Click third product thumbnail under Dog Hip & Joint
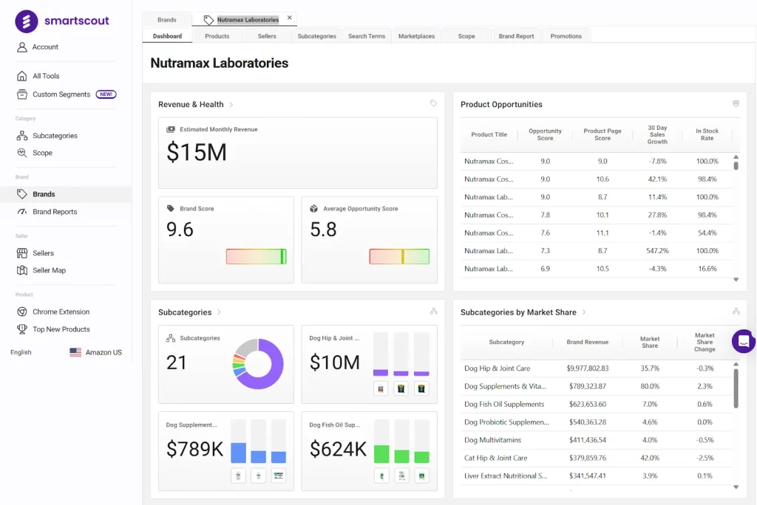This screenshot has width=757, height=505. 421,389
